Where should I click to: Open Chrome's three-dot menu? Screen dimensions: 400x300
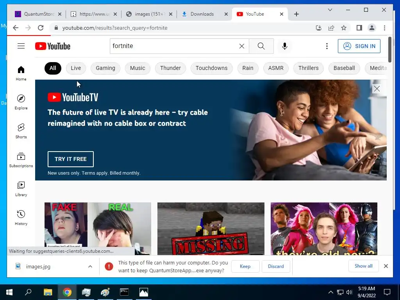(x=384, y=28)
